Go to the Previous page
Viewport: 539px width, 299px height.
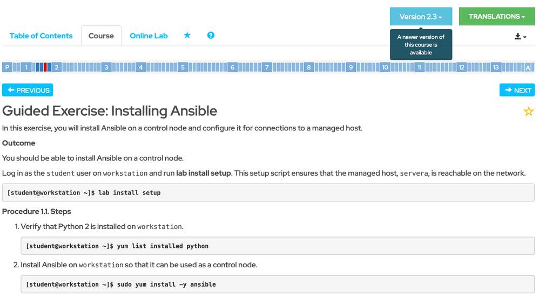[x=28, y=91]
